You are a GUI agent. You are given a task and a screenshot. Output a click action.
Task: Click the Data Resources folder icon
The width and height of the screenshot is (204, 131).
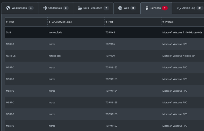[x=80, y=8]
